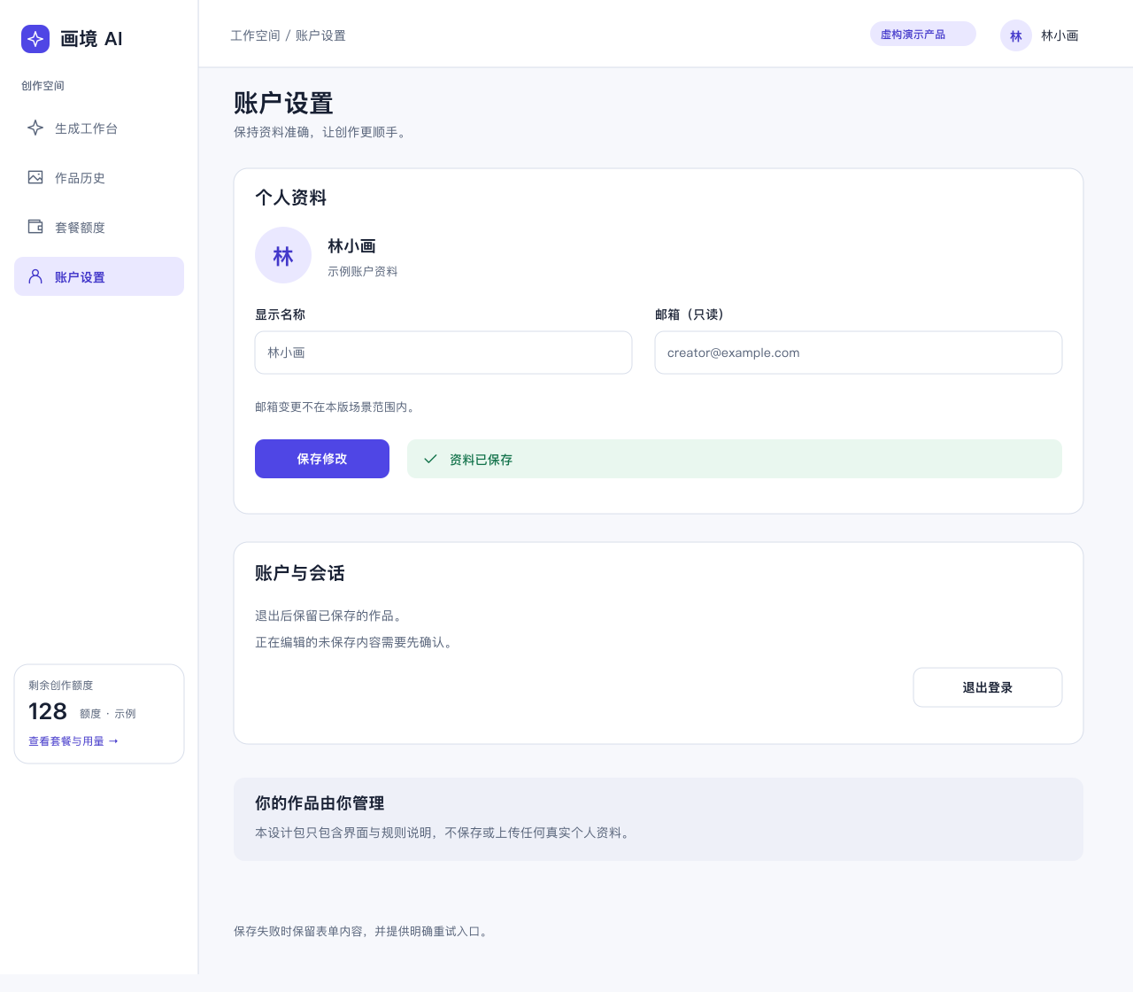Click the 剩余创作额度 label
1133x992 pixels.
61,686
